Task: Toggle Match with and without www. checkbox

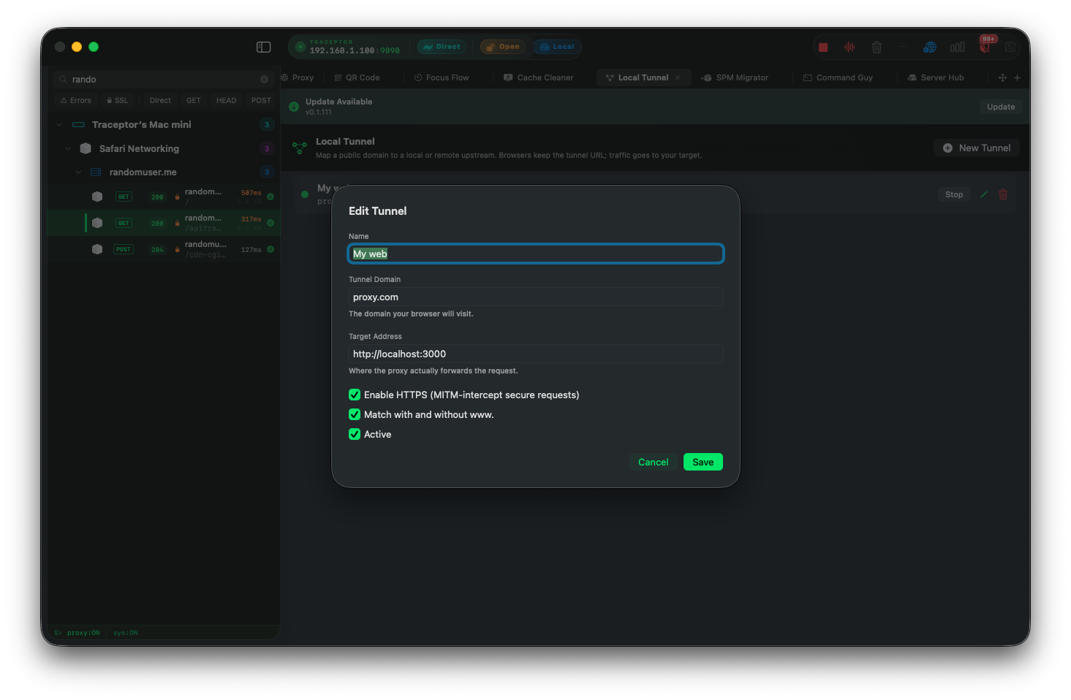Action: (355, 414)
